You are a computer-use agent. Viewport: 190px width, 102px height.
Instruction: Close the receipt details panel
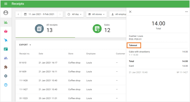[x=130, y=12]
